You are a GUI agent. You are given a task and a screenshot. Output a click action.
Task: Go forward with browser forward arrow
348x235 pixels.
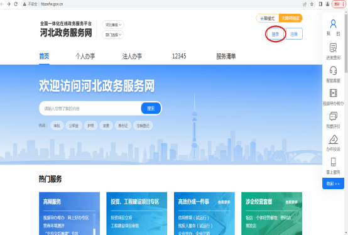[x=9, y=4]
